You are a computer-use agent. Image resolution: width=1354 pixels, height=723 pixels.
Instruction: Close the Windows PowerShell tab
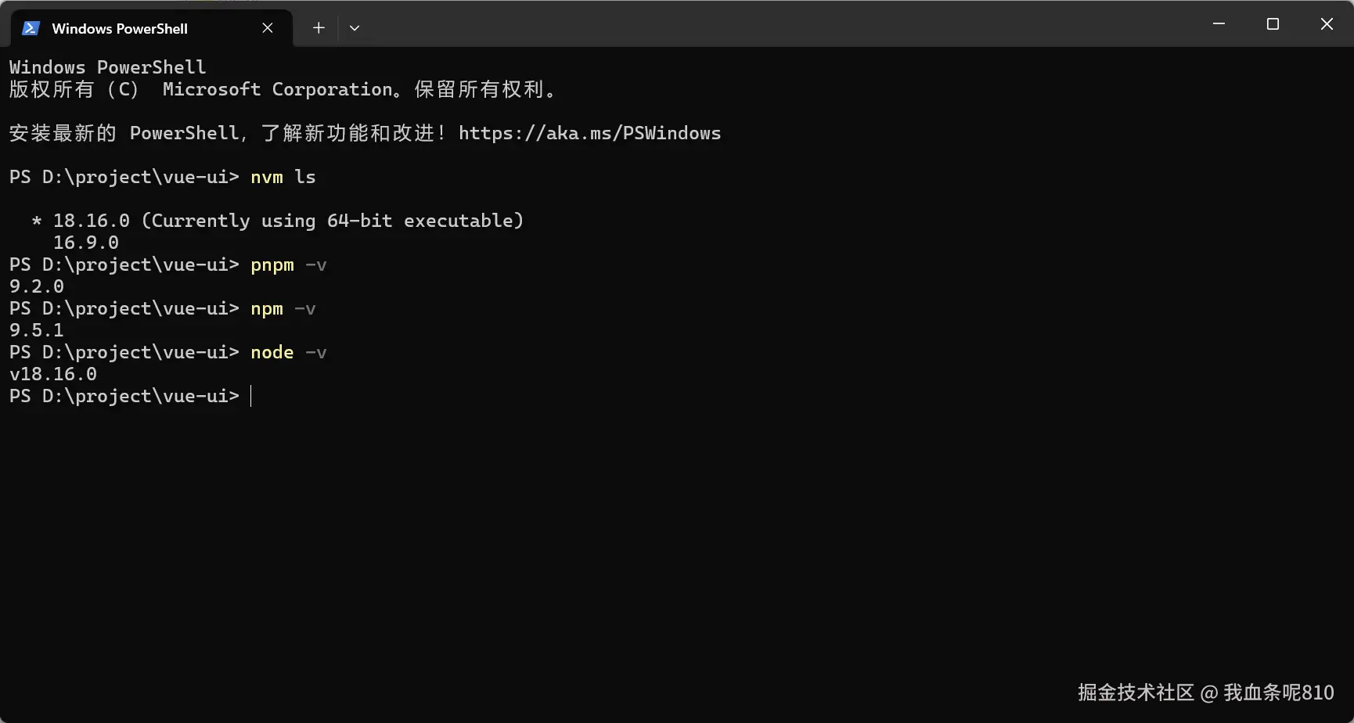click(268, 28)
